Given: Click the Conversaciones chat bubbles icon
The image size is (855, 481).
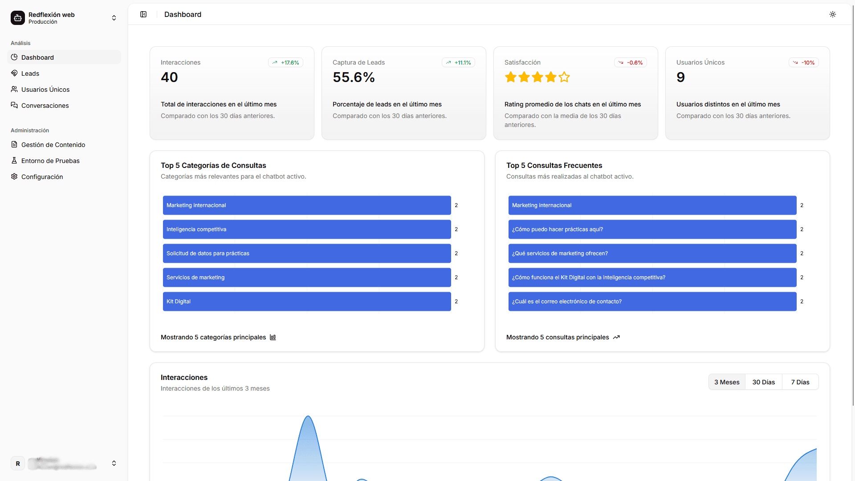Looking at the screenshot, I should tap(14, 105).
